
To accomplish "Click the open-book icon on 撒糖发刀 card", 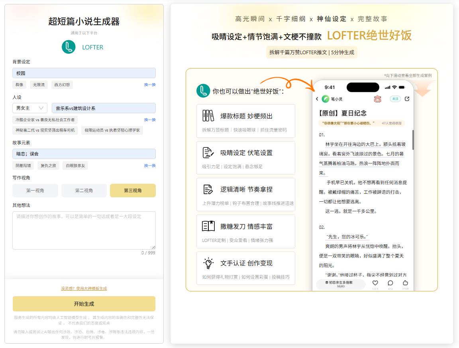I will tap(208, 226).
